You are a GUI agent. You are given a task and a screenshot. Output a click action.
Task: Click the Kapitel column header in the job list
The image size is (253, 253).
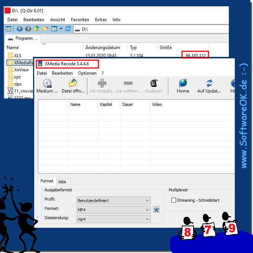[x=109, y=104]
